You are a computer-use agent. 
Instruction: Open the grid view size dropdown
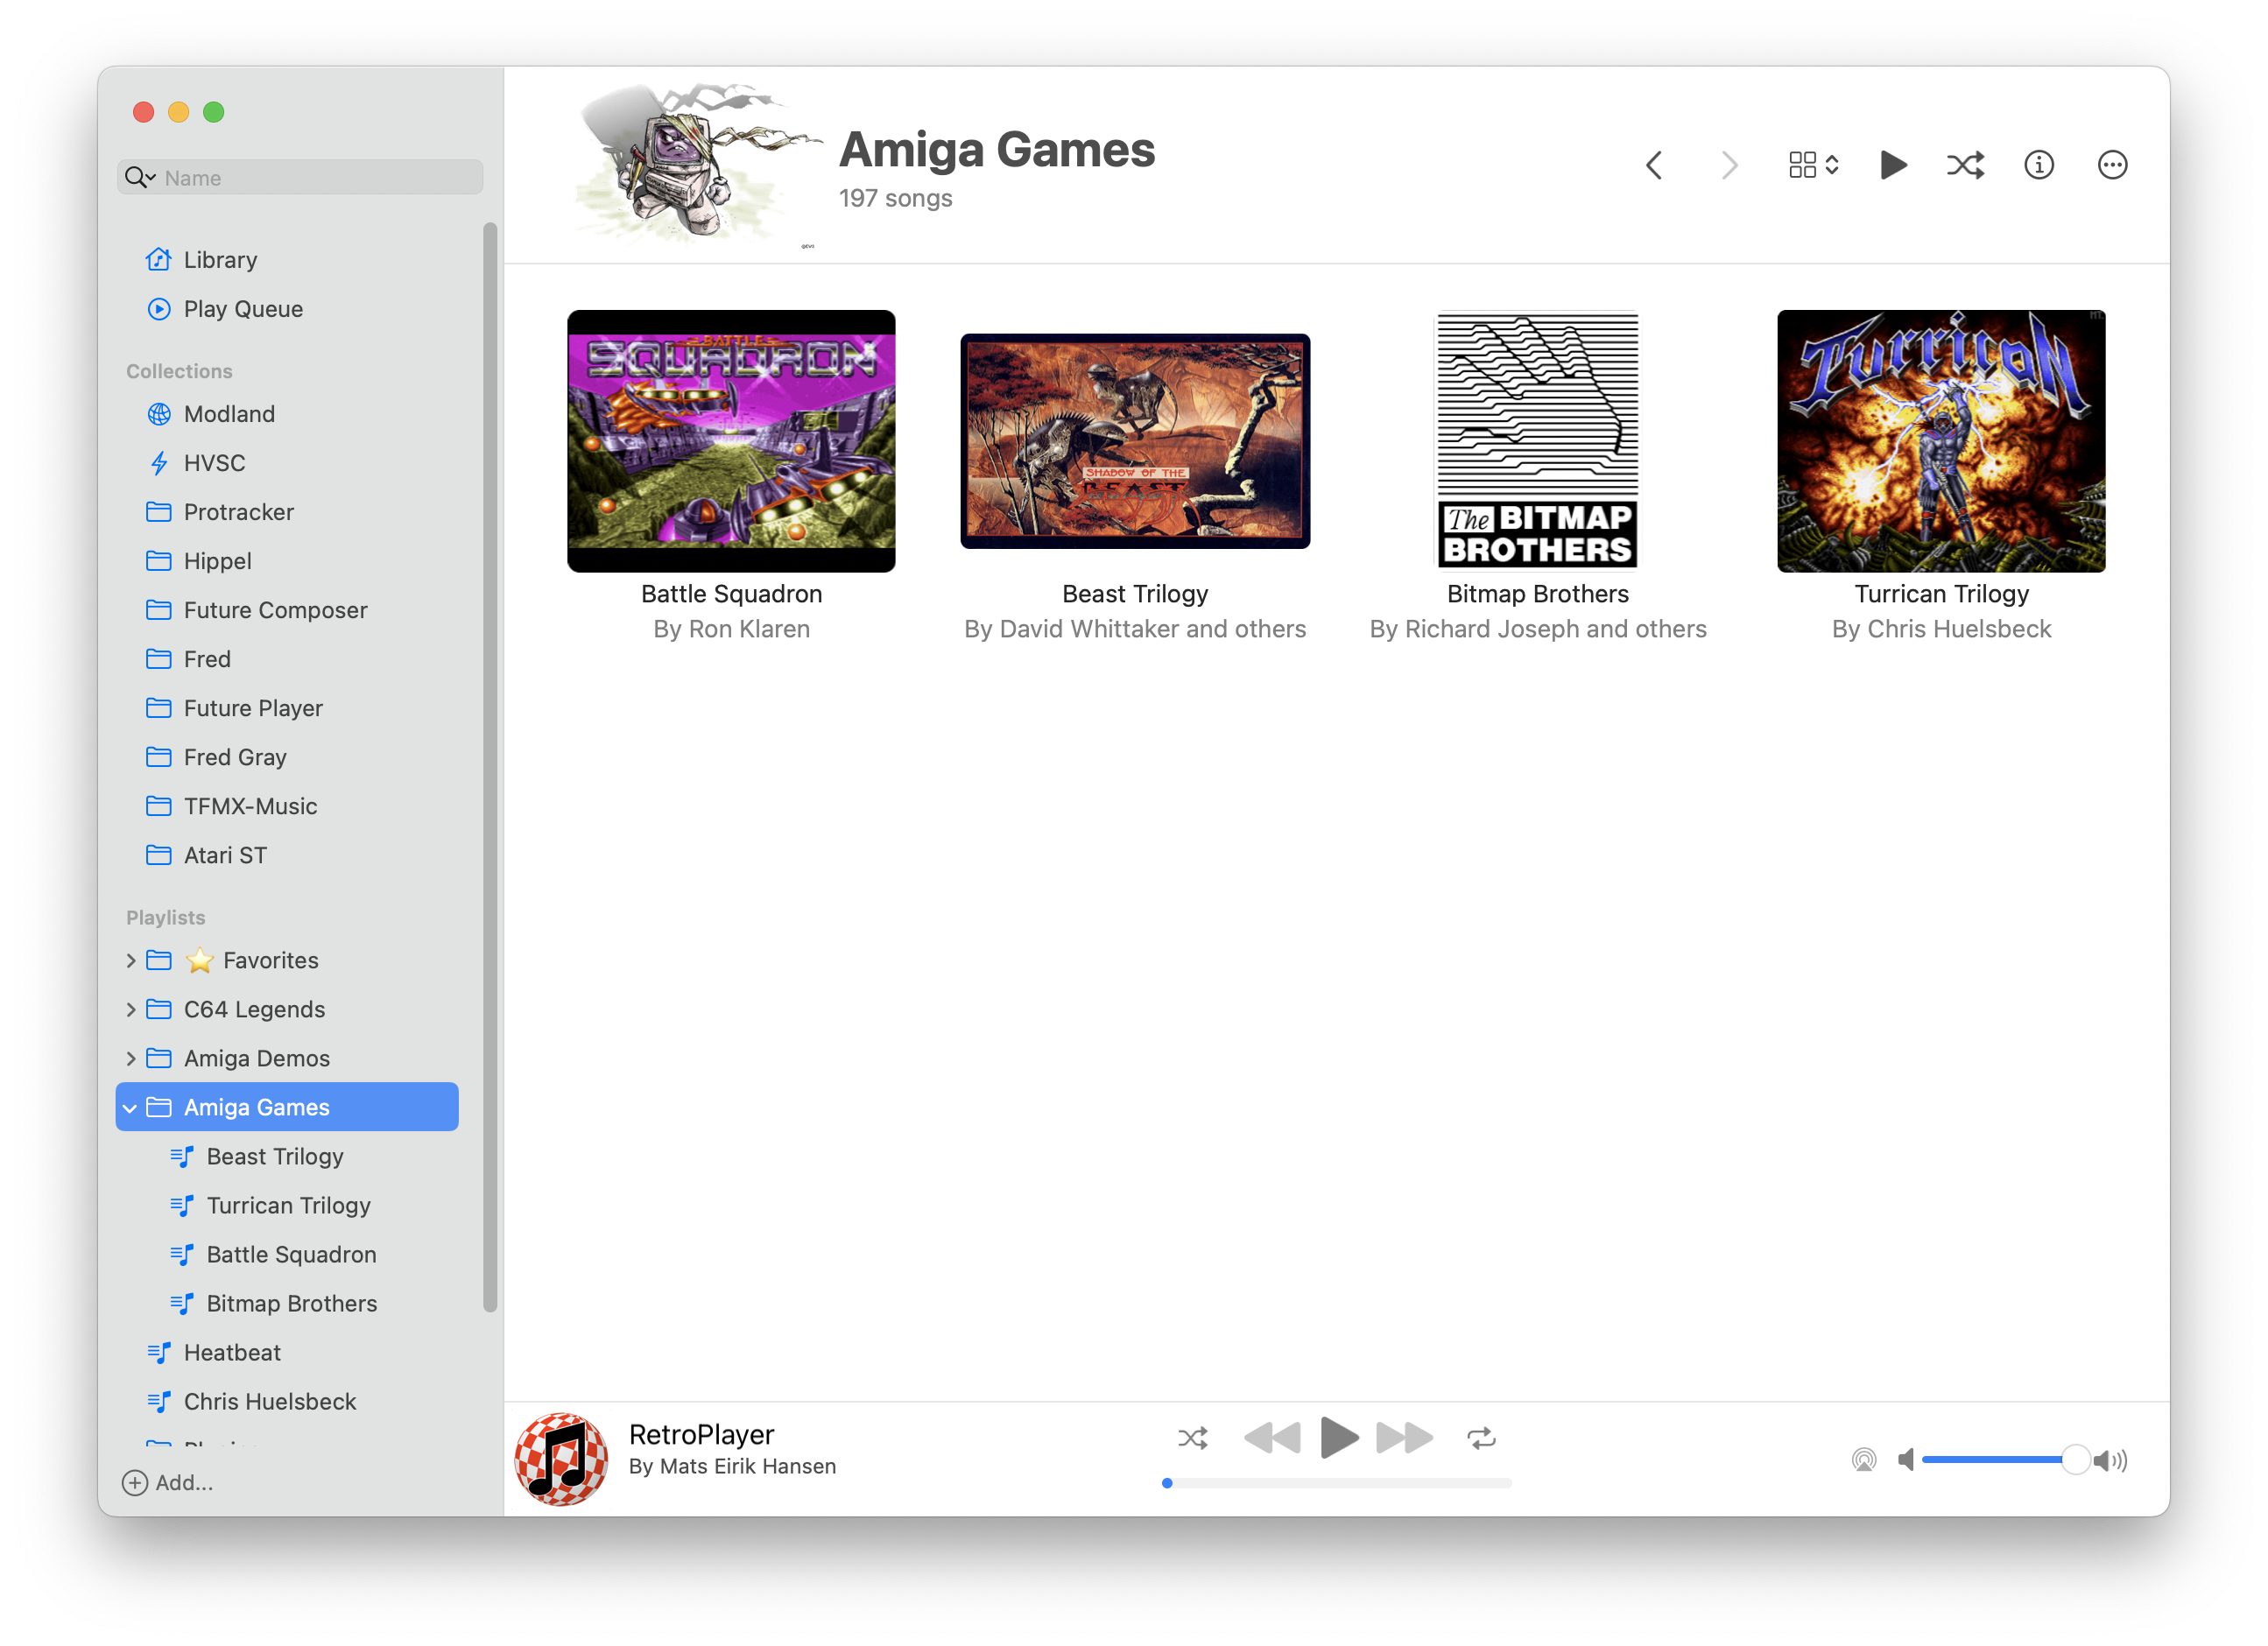[1812, 165]
